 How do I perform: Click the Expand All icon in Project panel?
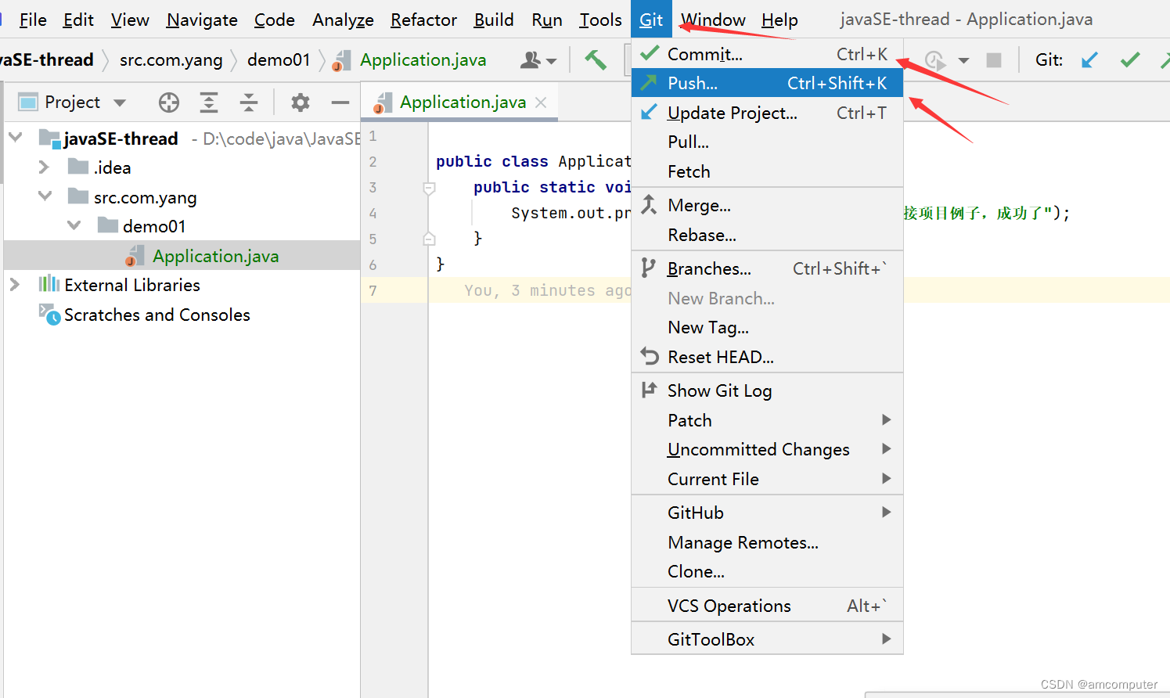[209, 102]
